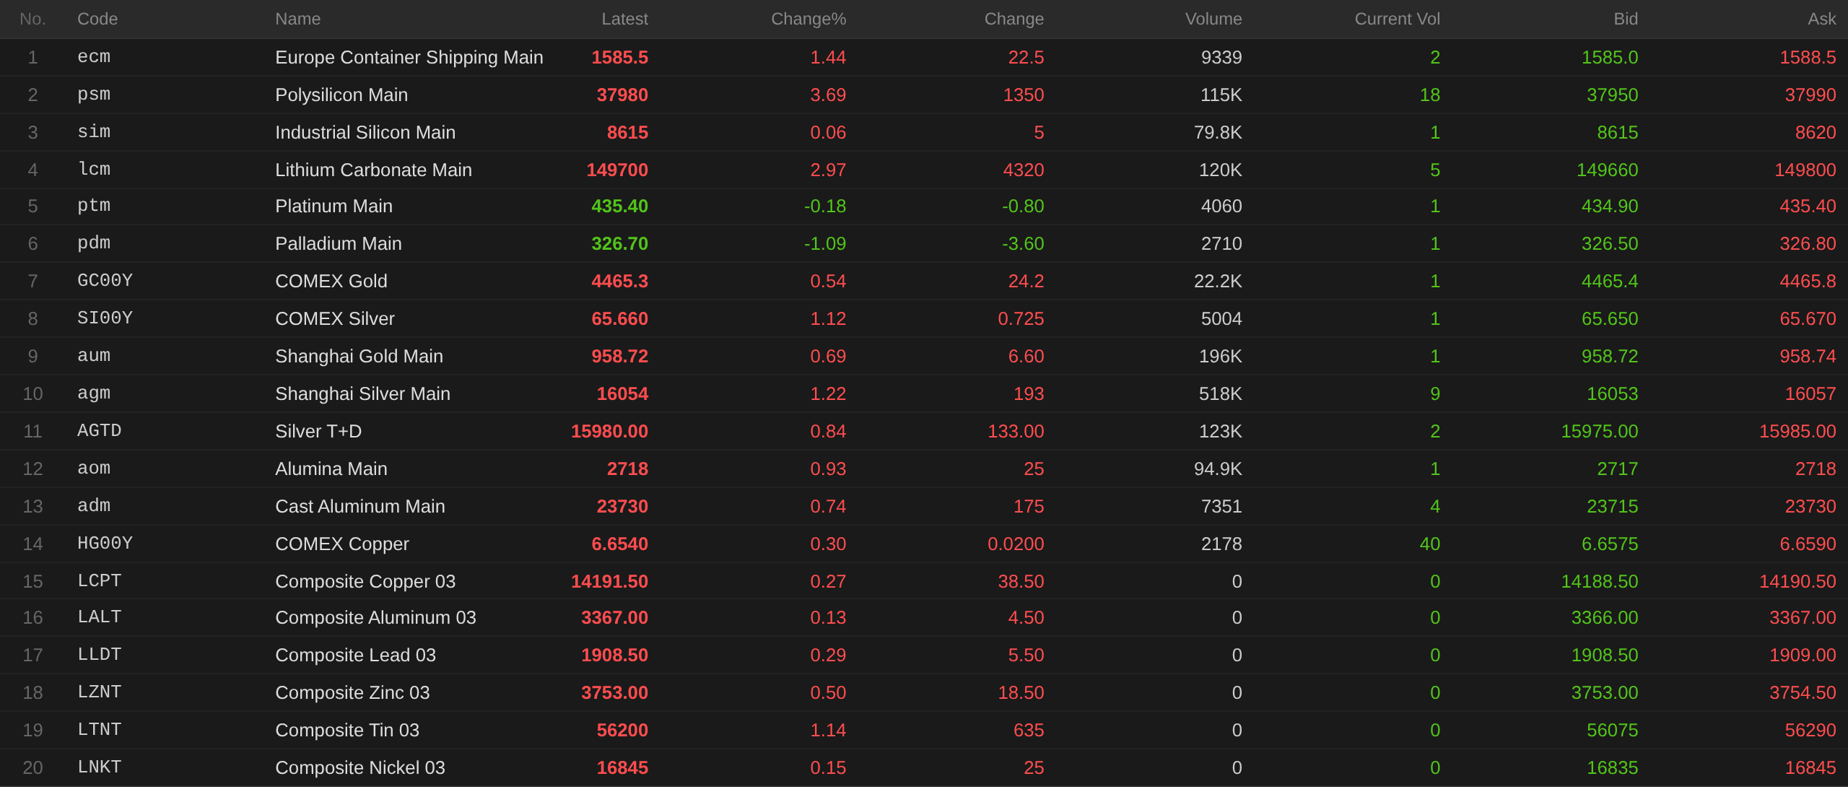1848x797 pixels.
Task: Select Europe Container Shipping Main row
Action: pyautogui.click(x=924, y=57)
